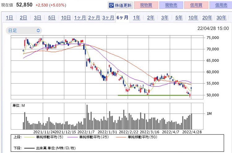Click legend entry 単純移動平均(50)

136,137
